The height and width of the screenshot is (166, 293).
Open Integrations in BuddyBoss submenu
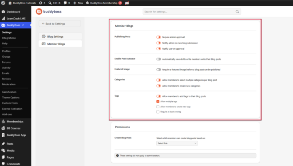click(x=9, y=38)
